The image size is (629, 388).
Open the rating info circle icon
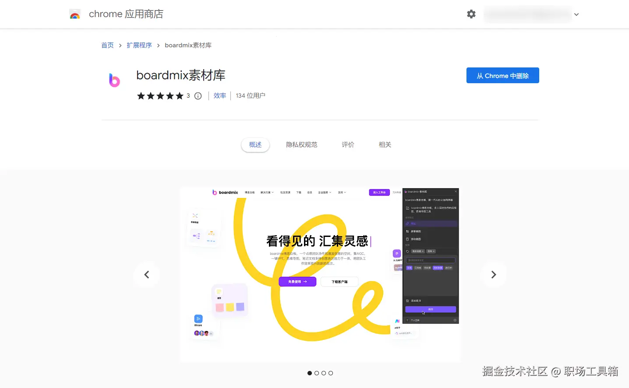(x=198, y=96)
